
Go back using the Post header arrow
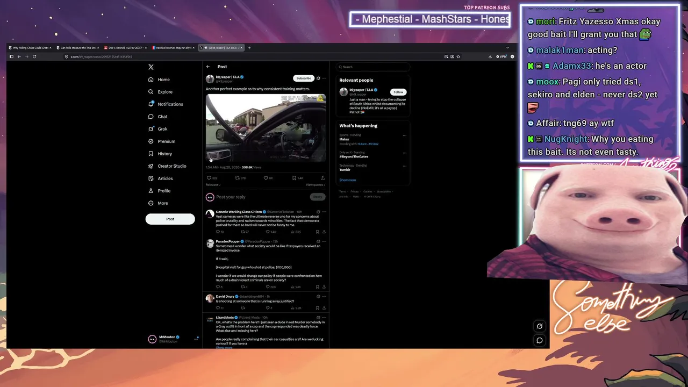[208, 67]
